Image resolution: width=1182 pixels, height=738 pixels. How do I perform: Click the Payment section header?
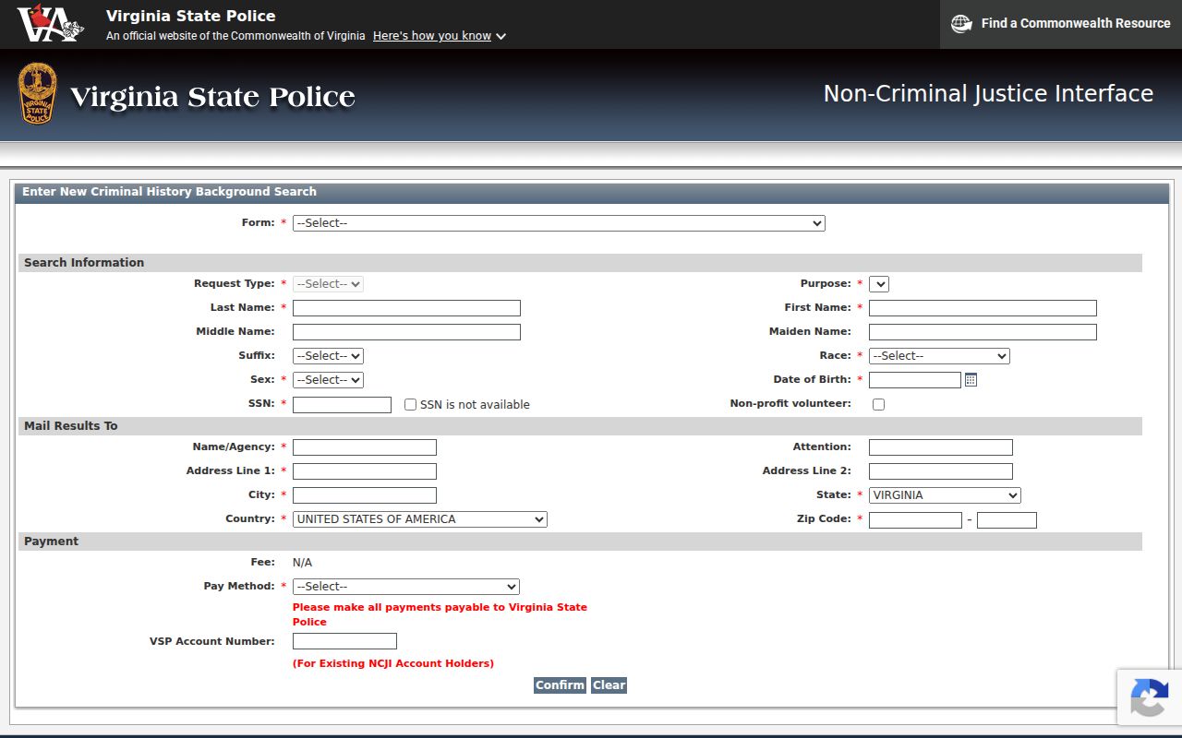point(580,542)
